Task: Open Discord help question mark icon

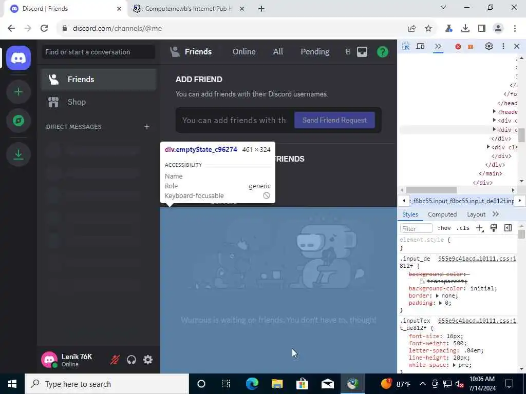Action: point(382,52)
